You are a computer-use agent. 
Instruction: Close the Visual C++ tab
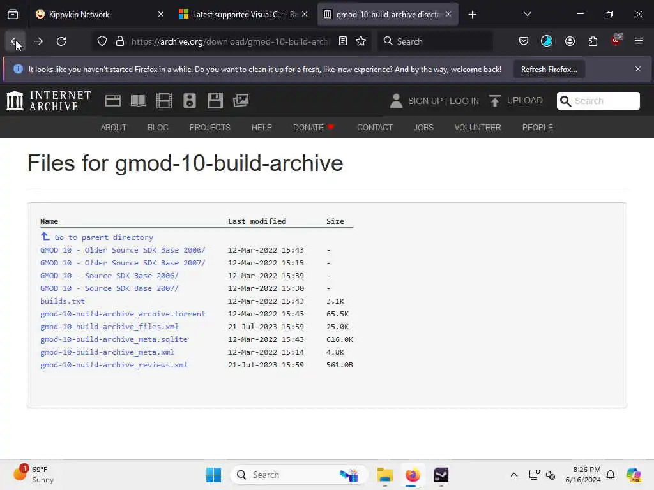[x=305, y=15]
